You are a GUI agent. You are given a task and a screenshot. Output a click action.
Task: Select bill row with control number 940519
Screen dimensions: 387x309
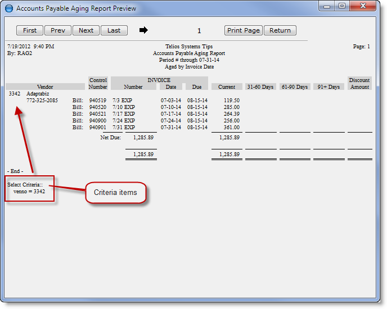(97, 101)
